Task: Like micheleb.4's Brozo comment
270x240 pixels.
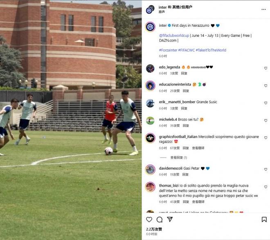Action: coord(265,120)
